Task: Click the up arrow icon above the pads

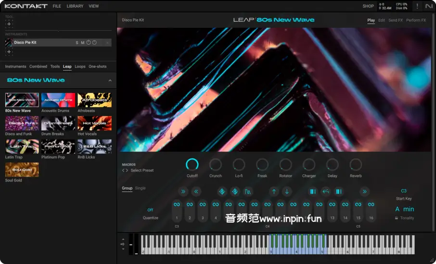Action: (x=274, y=192)
